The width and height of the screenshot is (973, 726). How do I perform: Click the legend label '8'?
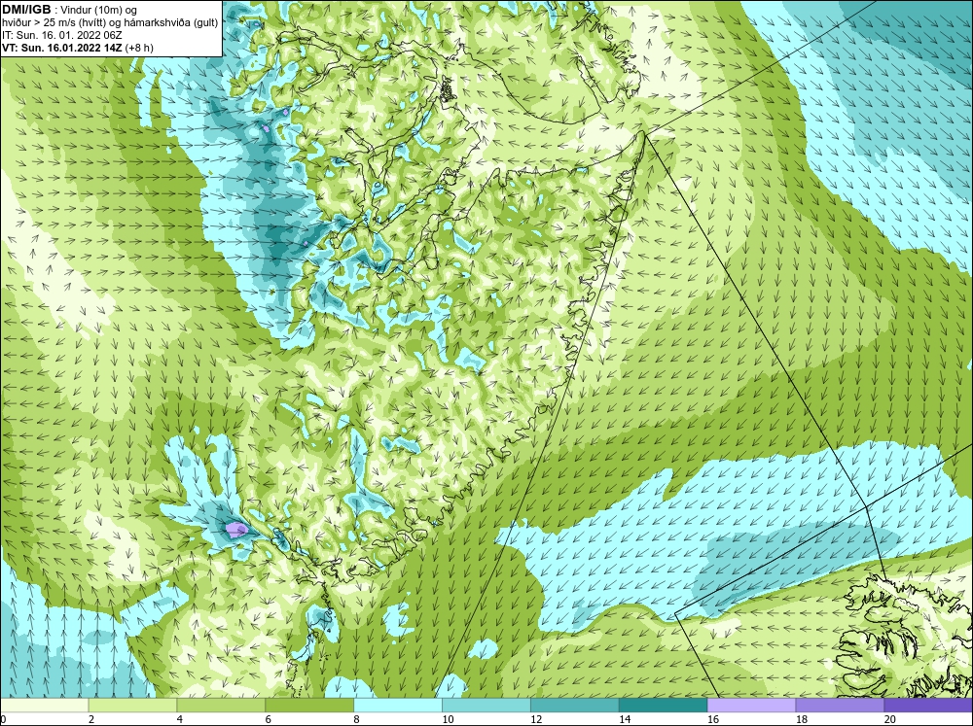pos(357,719)
